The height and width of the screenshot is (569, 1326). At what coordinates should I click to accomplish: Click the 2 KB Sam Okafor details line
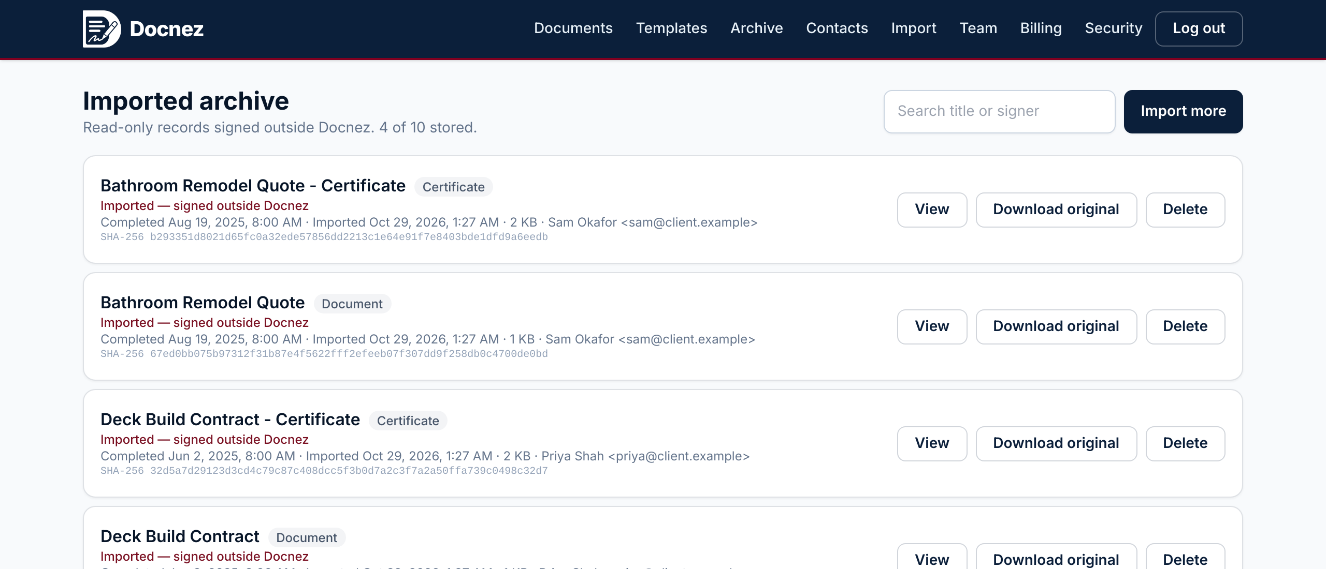coord(429,222)
